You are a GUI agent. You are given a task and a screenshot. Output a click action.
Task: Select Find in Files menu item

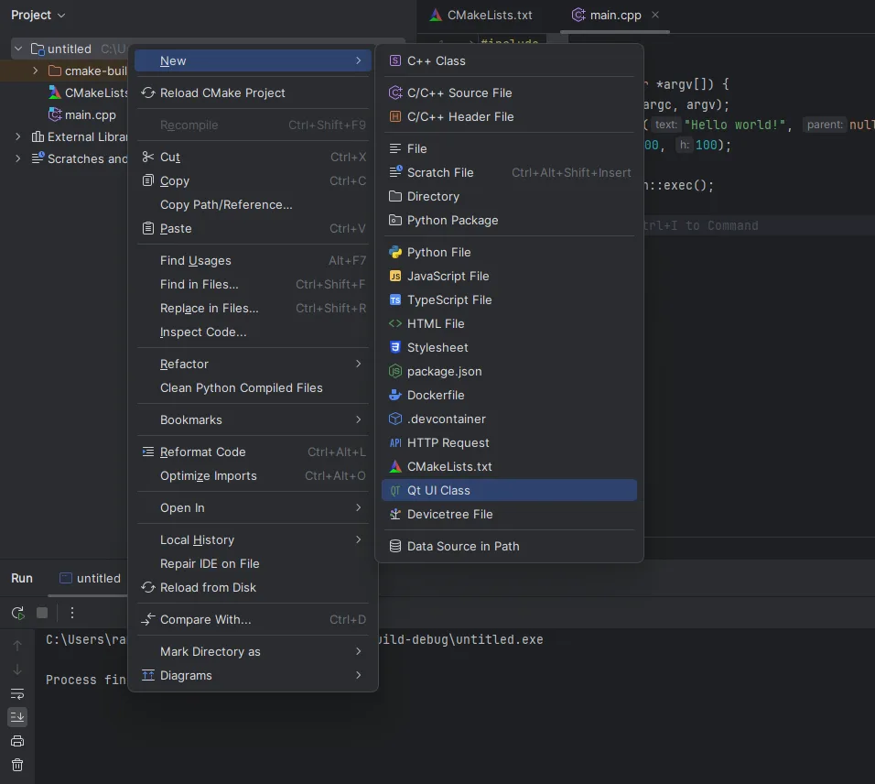(x=253, y=284)
